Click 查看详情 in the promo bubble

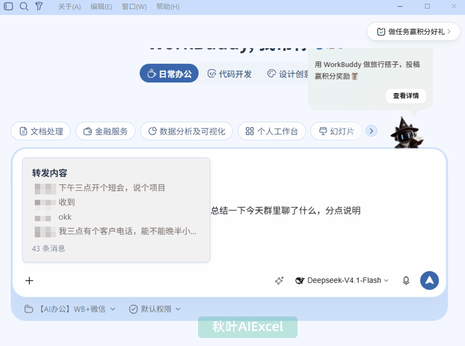(x=406, y=96)
